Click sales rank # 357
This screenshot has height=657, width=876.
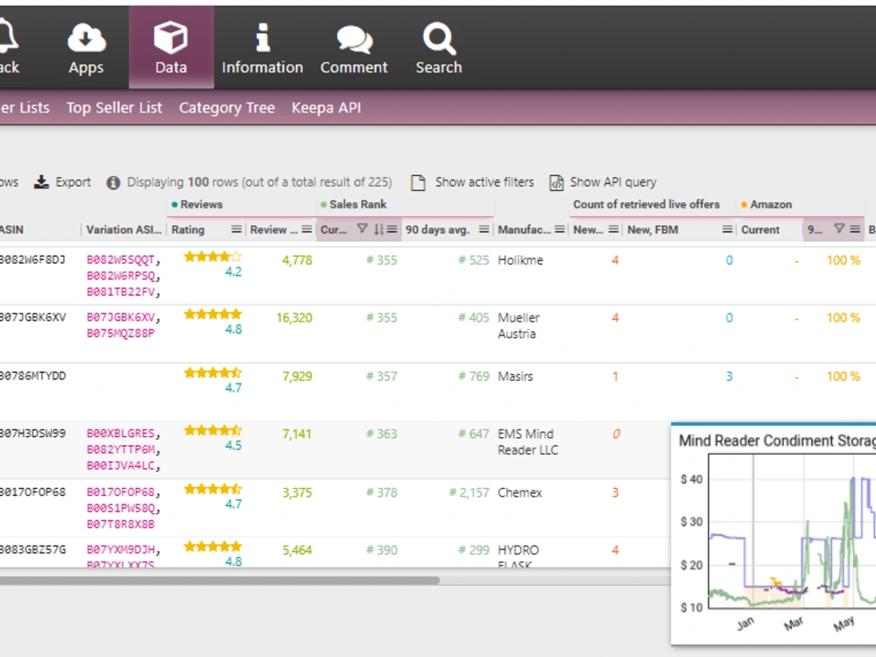coord(382,377)
